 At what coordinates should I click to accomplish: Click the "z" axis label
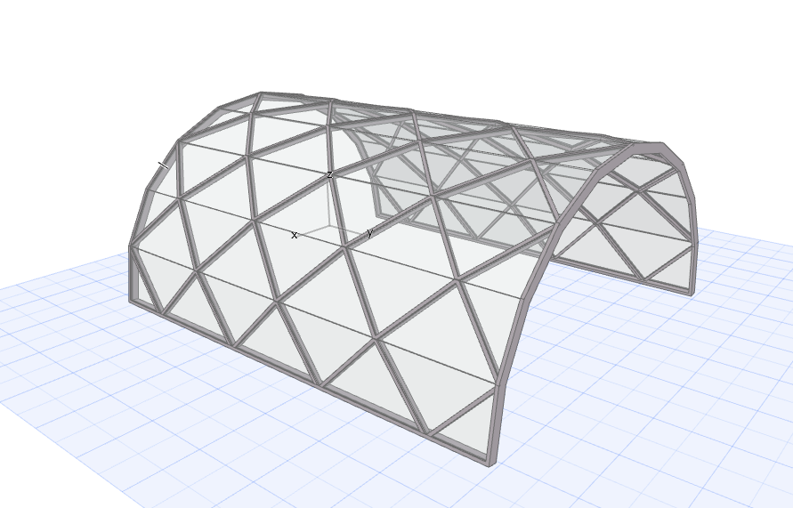(x=329, y=174)
